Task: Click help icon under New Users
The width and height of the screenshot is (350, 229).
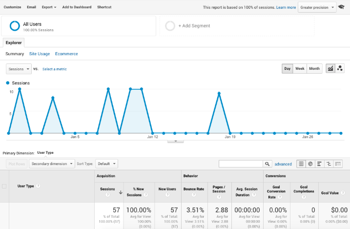Action: pyautogui.click(x=167, y=195)
